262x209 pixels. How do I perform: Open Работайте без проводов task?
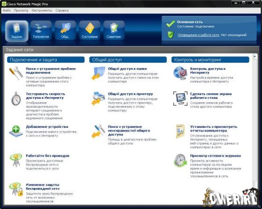point(48,156)
